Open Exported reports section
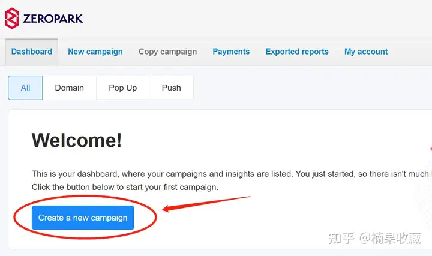Screen dimensions: 432x256 coord(297,52)
